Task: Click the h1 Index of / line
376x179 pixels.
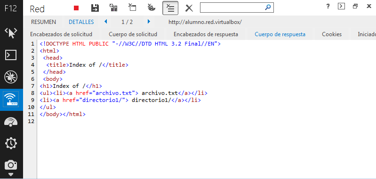Action: pyautogui.click(x=71, y=86)
